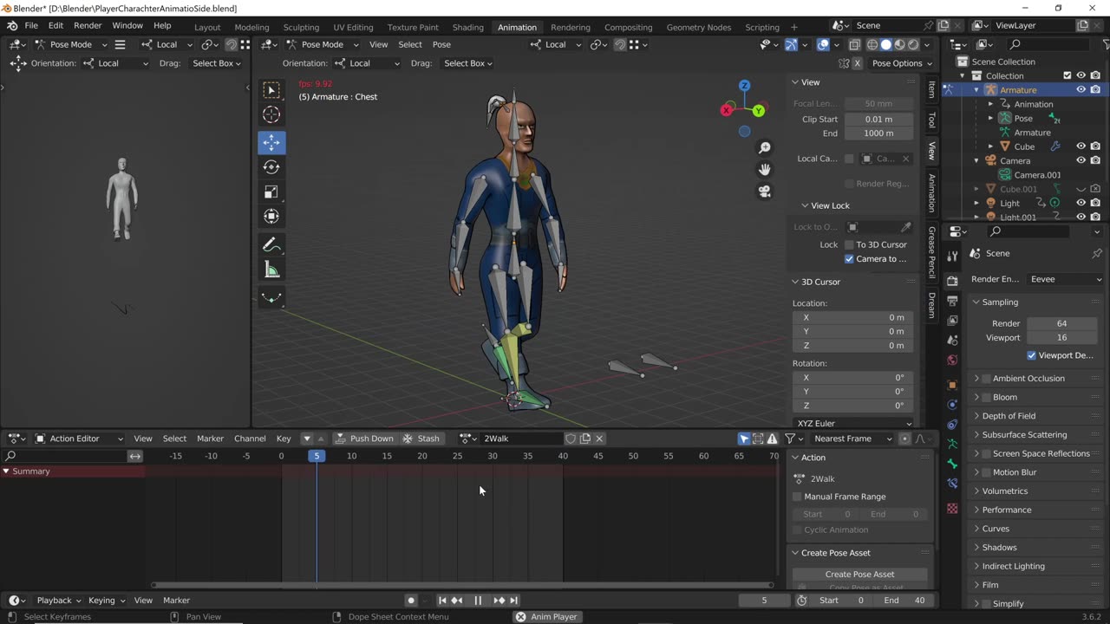Screen dimensions: 1110x624
Task: Open the Render Engine Eevee dropdown
Action: pos(1066,279)
